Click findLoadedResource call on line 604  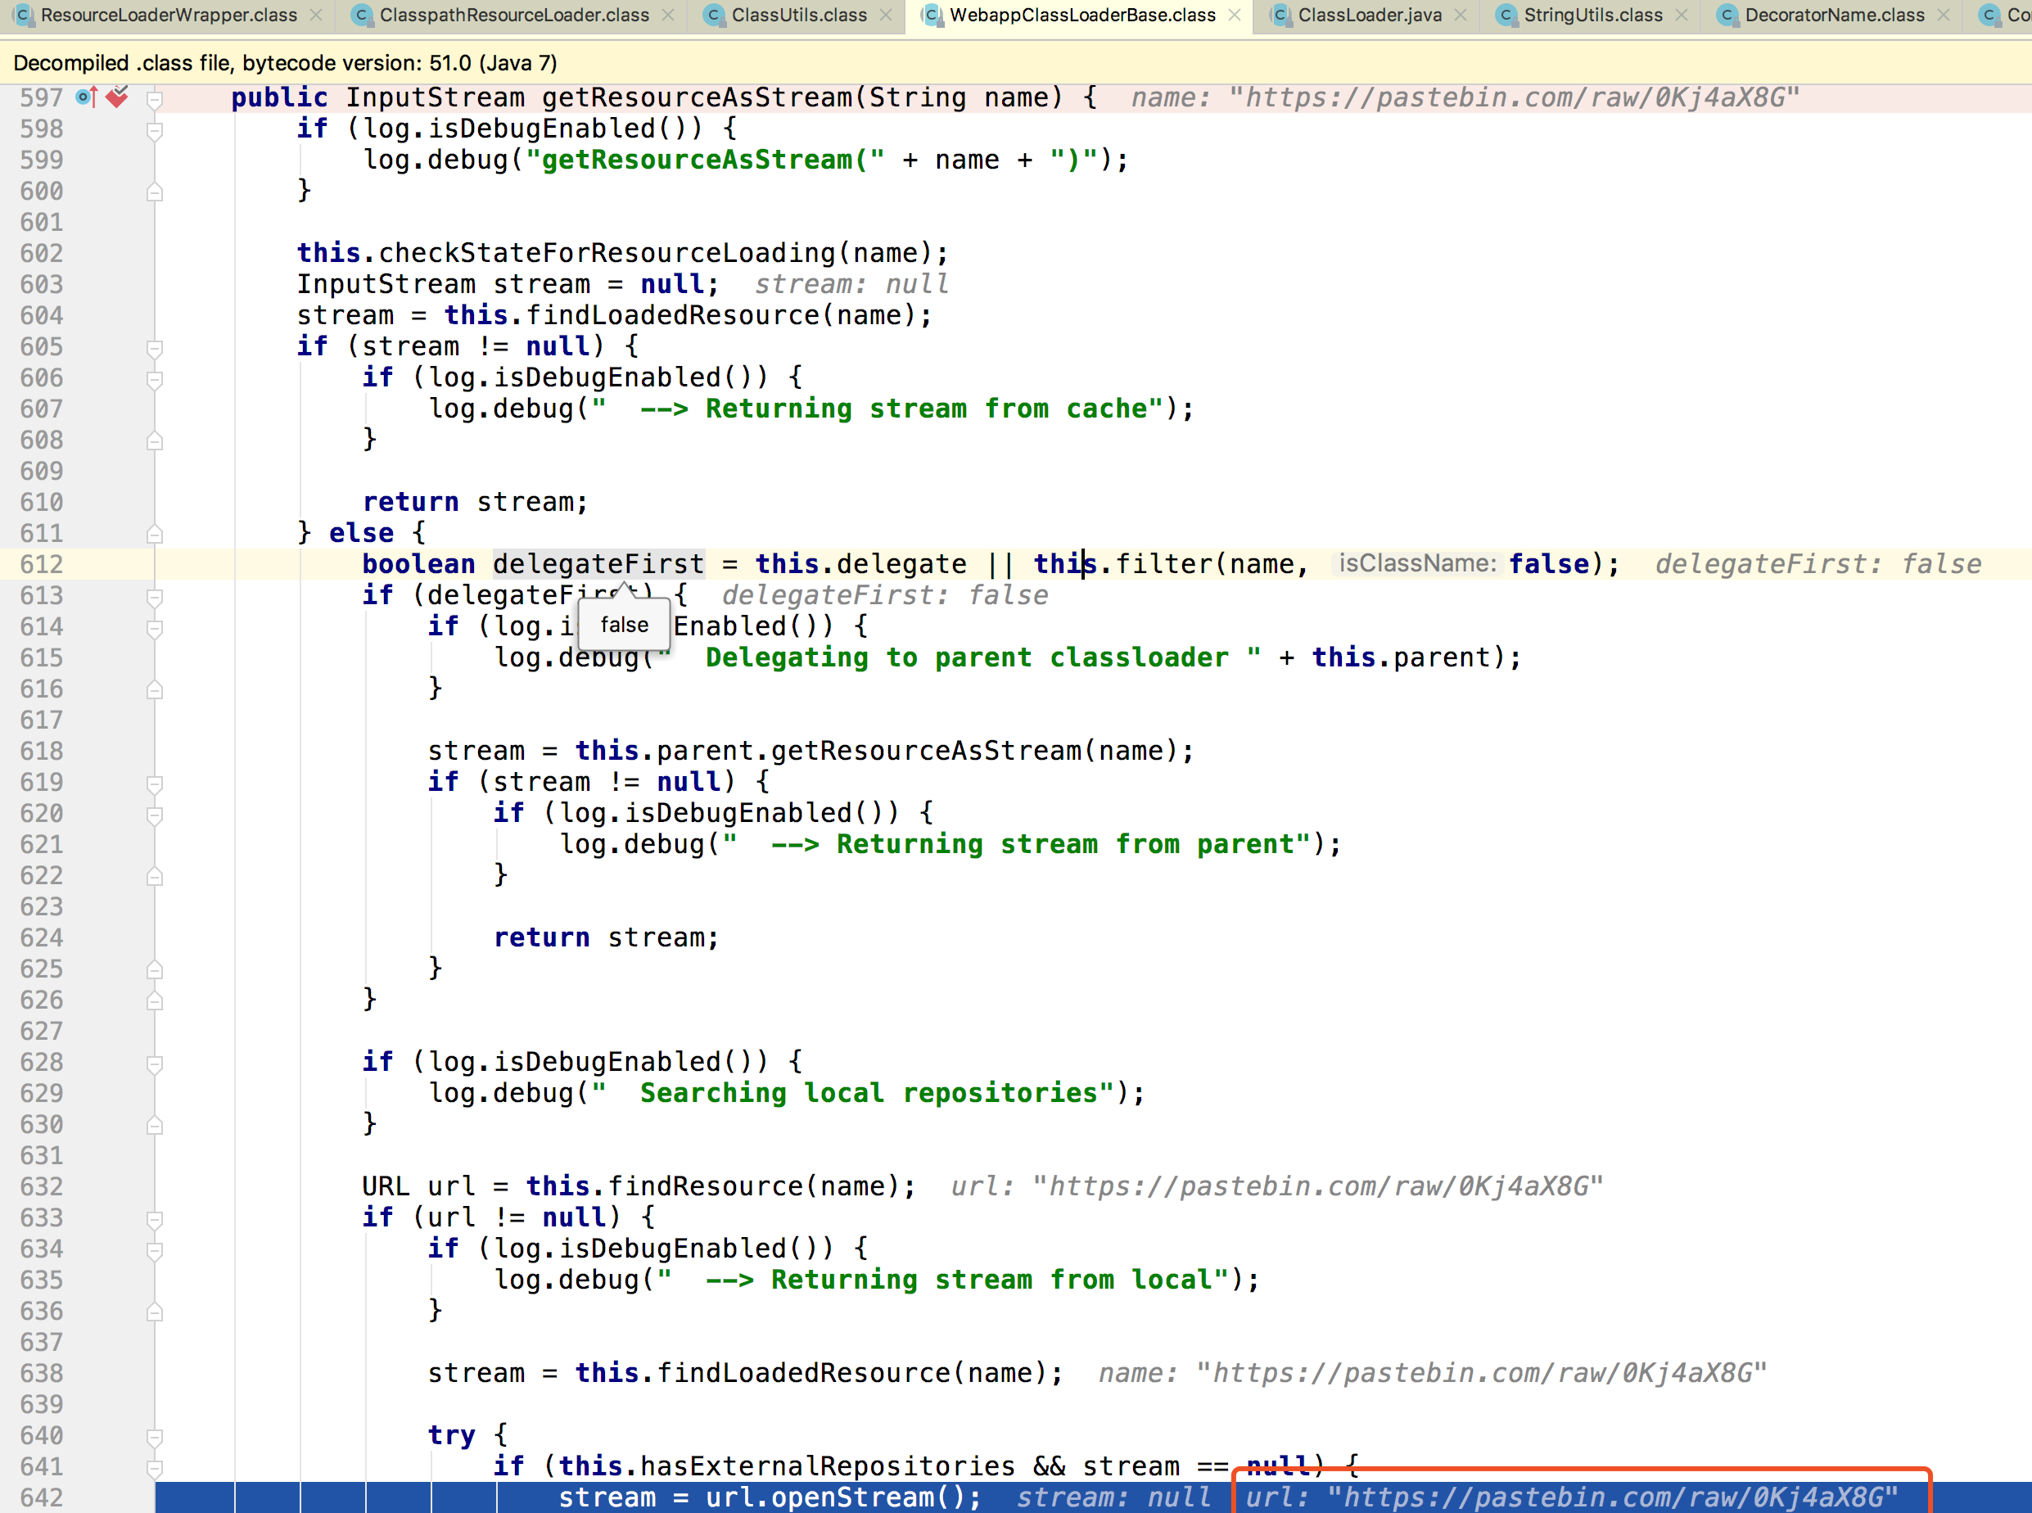673,315
